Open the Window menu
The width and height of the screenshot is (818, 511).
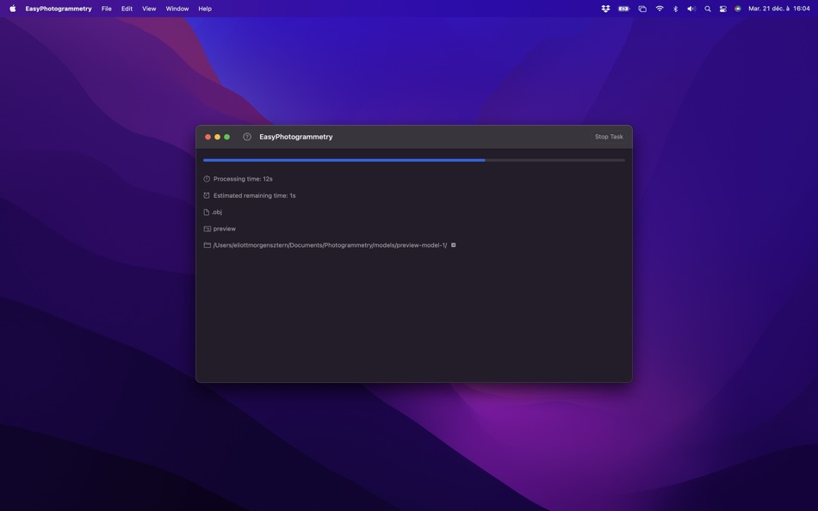[177, 9]
